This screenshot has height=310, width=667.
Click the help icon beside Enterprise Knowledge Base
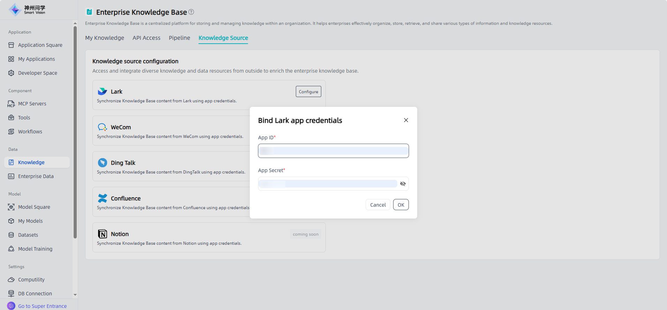[191, 12]
